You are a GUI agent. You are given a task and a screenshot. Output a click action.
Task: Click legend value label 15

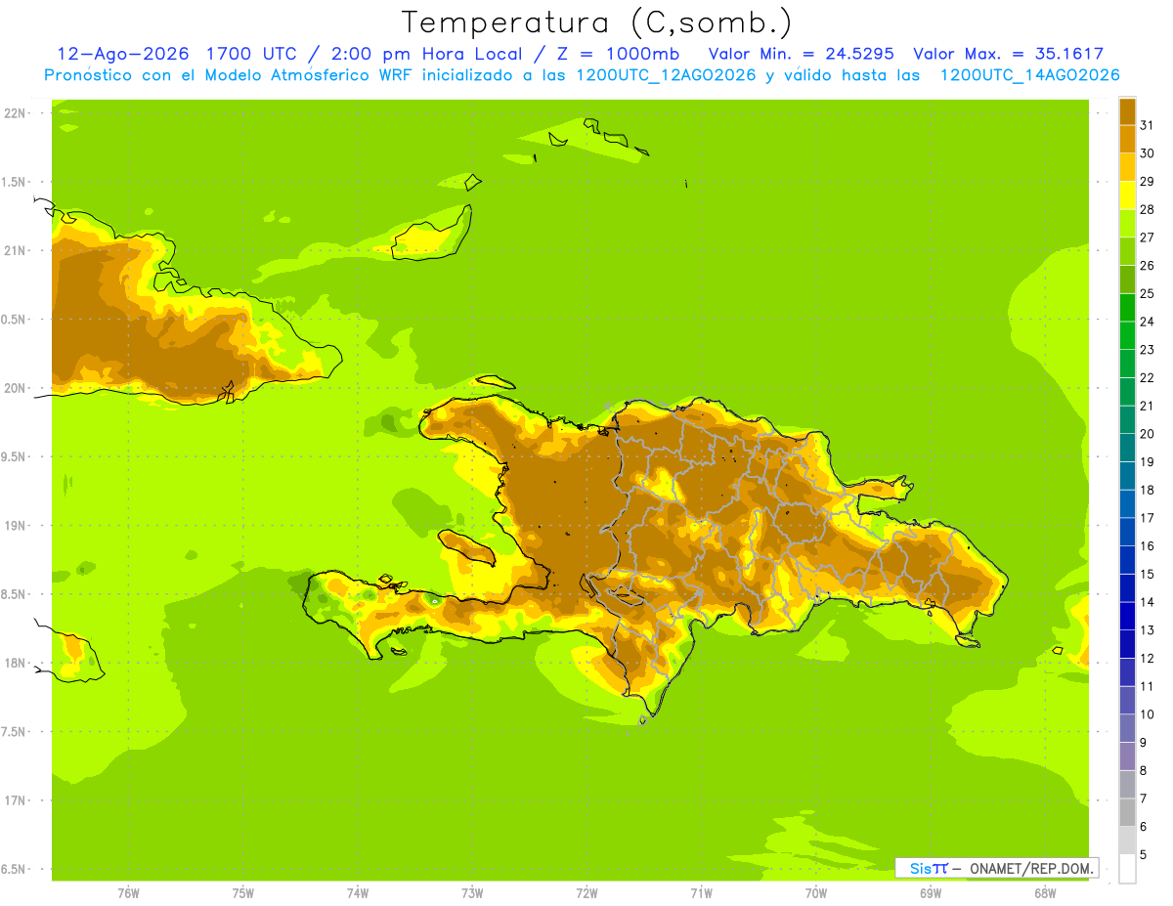click(1147, 574)
